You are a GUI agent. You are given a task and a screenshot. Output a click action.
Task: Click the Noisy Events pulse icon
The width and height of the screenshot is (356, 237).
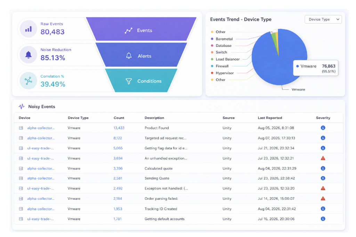[22, 107]
